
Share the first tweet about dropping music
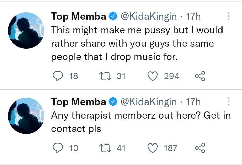coord(200,76)
